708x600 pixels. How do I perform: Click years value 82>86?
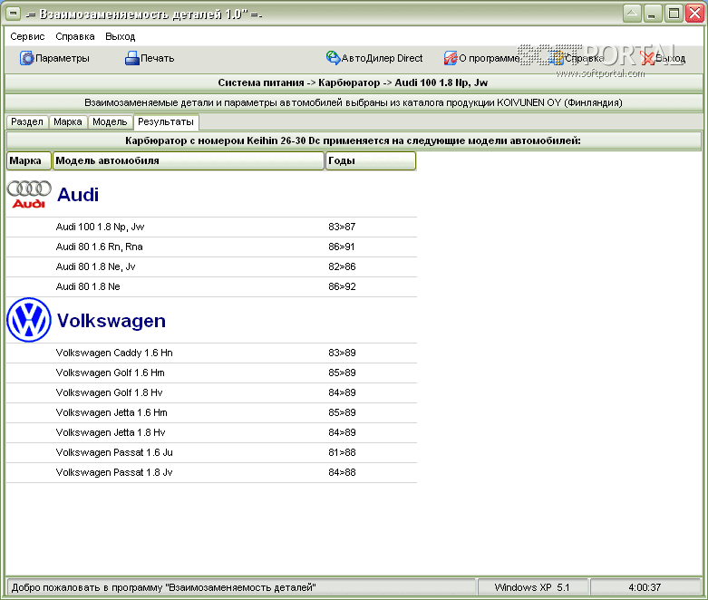point(342,266)
